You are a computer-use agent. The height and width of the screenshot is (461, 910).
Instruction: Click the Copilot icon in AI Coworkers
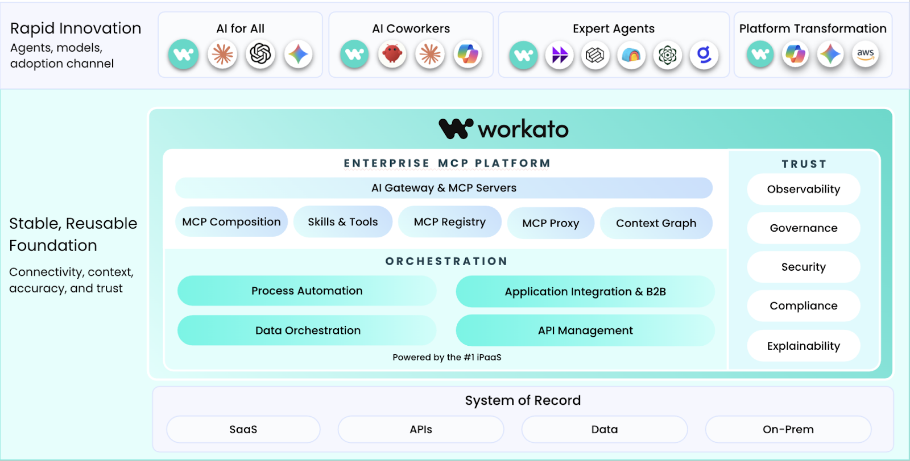468,55
